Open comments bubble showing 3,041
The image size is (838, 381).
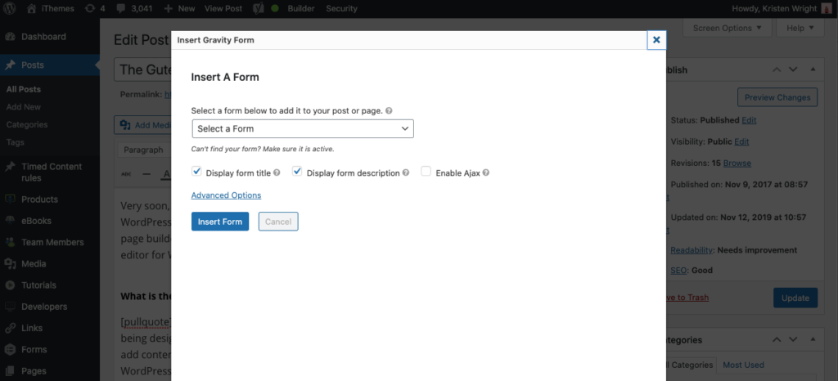[133, 8]
